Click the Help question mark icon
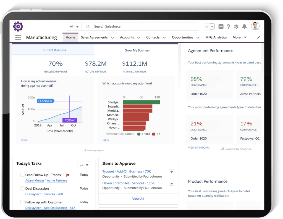Screen dimensions: 283x219 point(229,26)
